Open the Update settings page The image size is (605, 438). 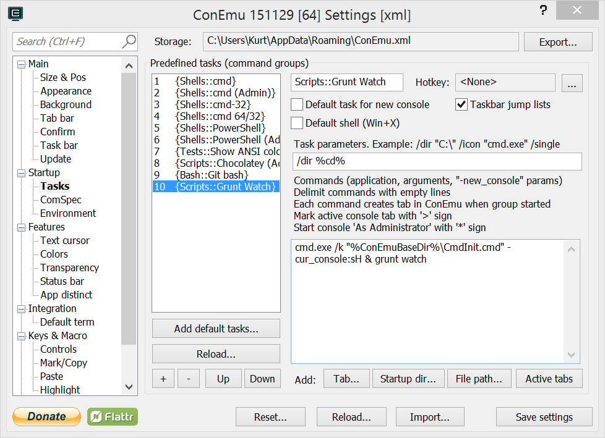click(56, 159)
